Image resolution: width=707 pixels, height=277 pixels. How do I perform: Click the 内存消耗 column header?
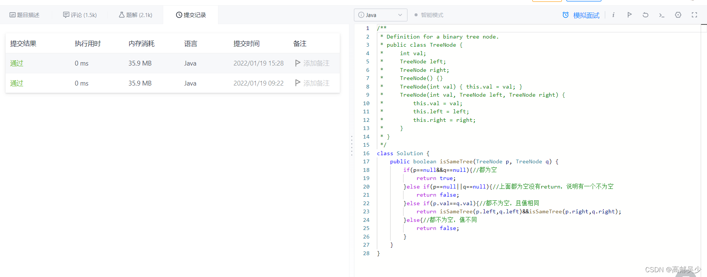point(141,44)
